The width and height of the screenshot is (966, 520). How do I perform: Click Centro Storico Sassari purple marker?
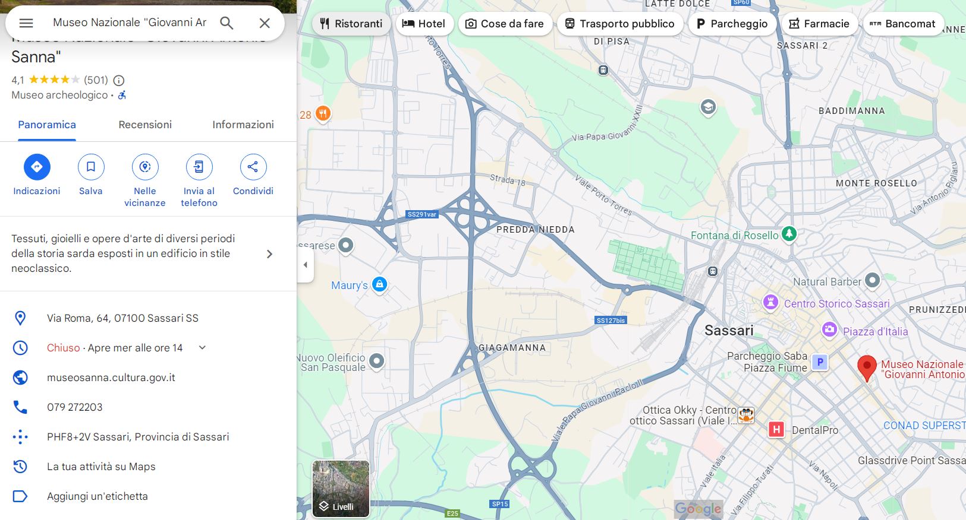770,302
